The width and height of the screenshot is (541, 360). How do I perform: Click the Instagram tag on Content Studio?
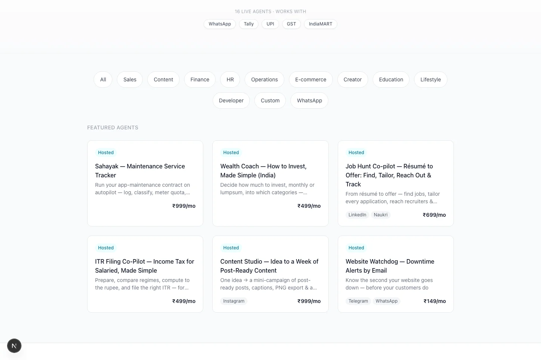tap(234, 301)
